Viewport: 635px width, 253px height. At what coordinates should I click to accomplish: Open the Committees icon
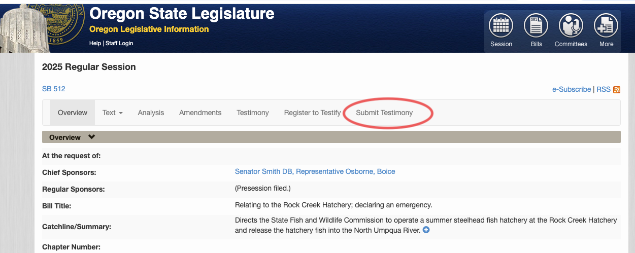[x=571, y=25]
